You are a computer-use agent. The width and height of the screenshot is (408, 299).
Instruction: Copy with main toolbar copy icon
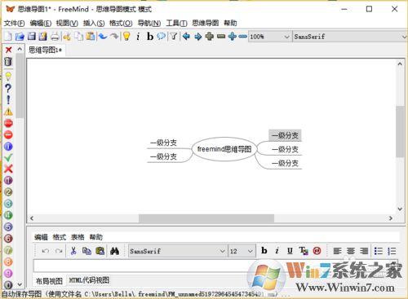click(79, 36)
